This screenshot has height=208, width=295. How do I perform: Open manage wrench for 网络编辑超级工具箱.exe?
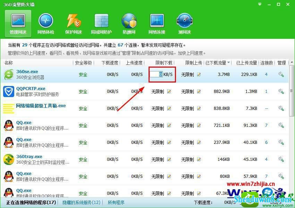(281, 109)
